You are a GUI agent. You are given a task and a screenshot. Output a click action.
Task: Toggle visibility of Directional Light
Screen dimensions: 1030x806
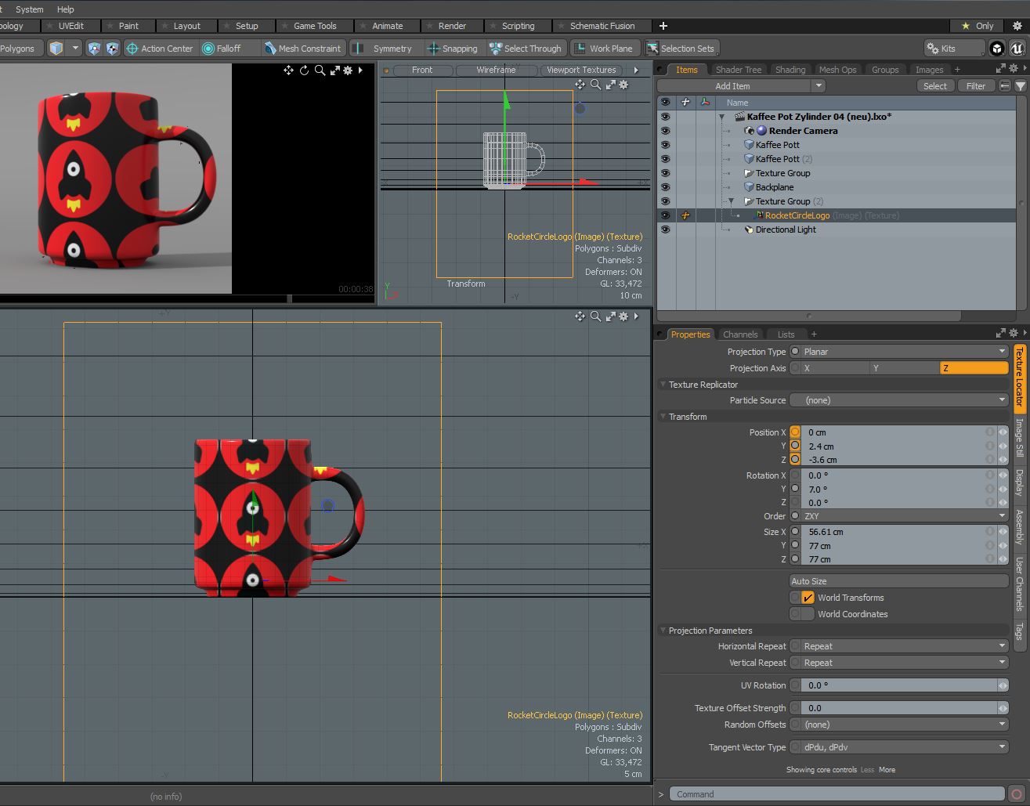coord(665,230)
